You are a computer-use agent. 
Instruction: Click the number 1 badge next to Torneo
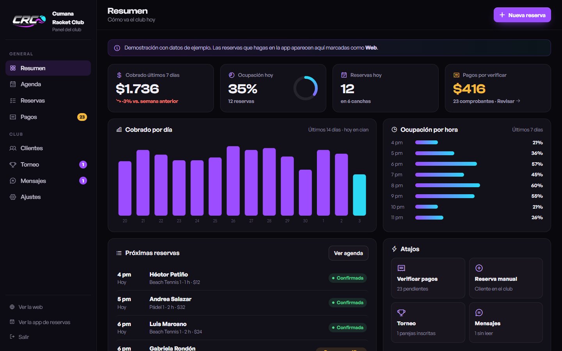83,165
